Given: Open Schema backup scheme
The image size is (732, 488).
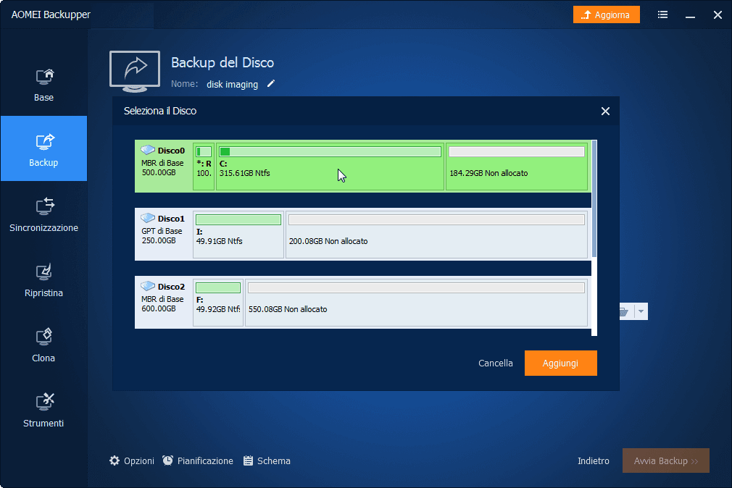Looking at the screenshot, I should coord(267,461).
